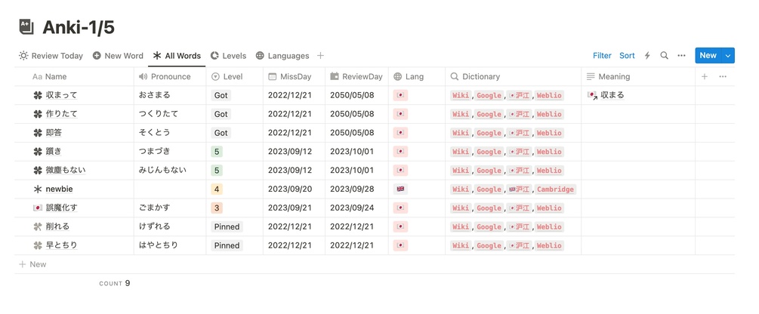
Task: Click the Sort button
Action: 627,56
